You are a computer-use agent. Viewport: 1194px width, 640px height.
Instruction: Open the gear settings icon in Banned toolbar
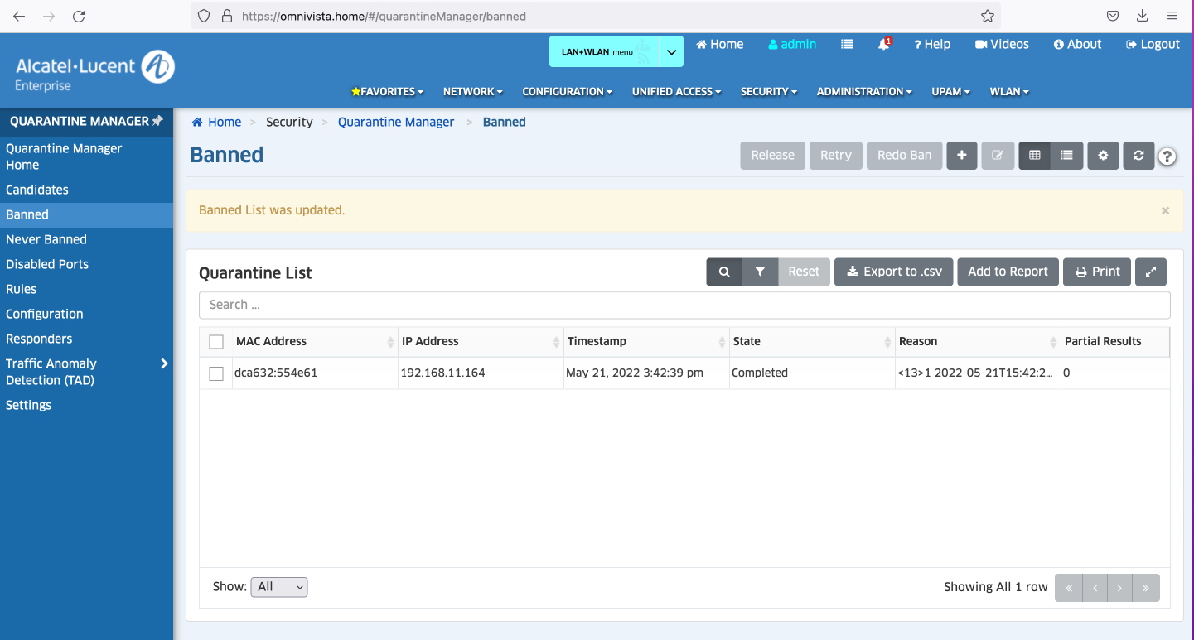click(1103, 156)
